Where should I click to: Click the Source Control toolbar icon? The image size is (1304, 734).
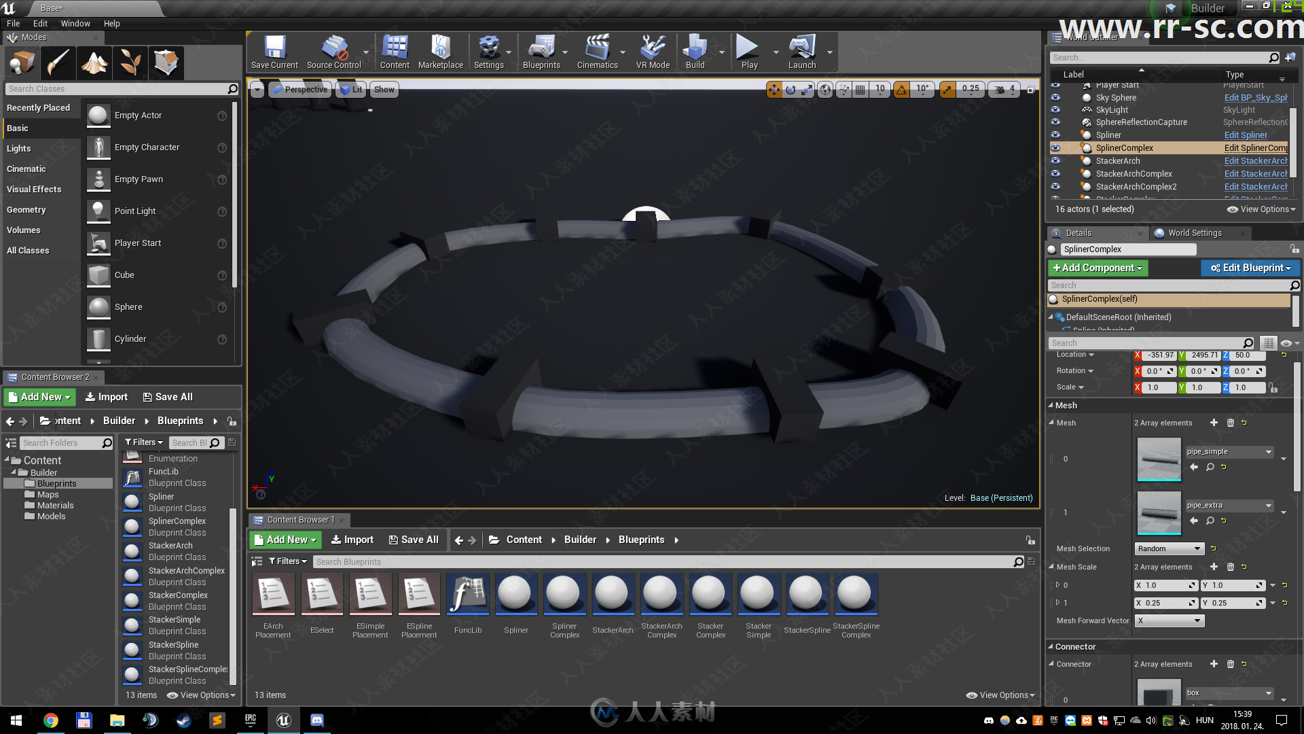coord(332,50)
